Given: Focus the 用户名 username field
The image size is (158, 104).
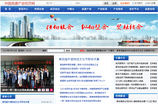Looking at the screenshot, I should tap(63, 3).
